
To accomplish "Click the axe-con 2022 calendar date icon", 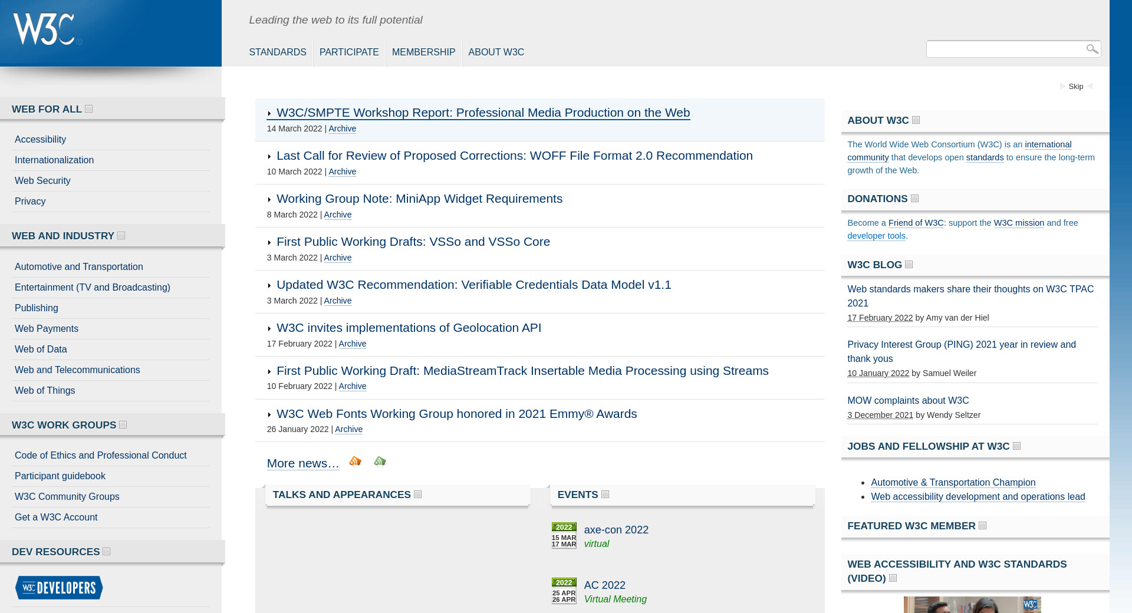I will (x=564, y=535).
